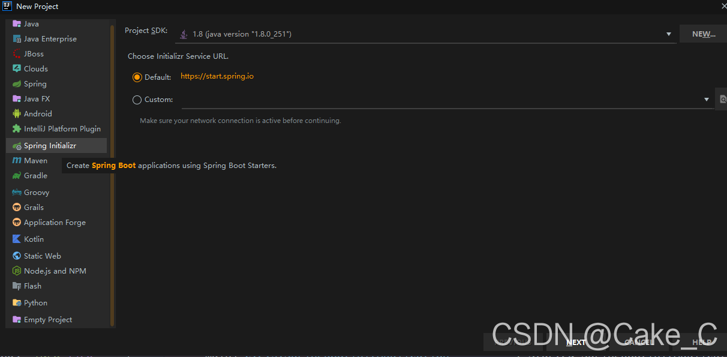727x357 pixels.
Task: Click the browse icon beside Custom URL
Action: pos(723,100)
